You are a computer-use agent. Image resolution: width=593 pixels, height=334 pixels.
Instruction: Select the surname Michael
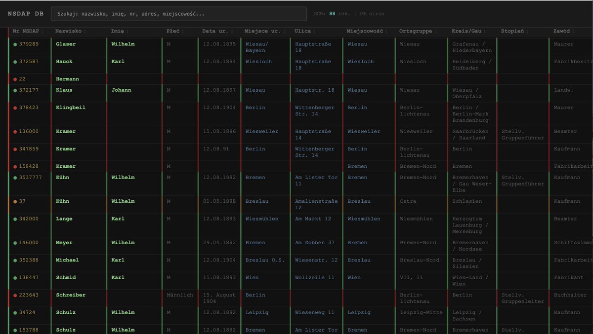click(68, 260)
